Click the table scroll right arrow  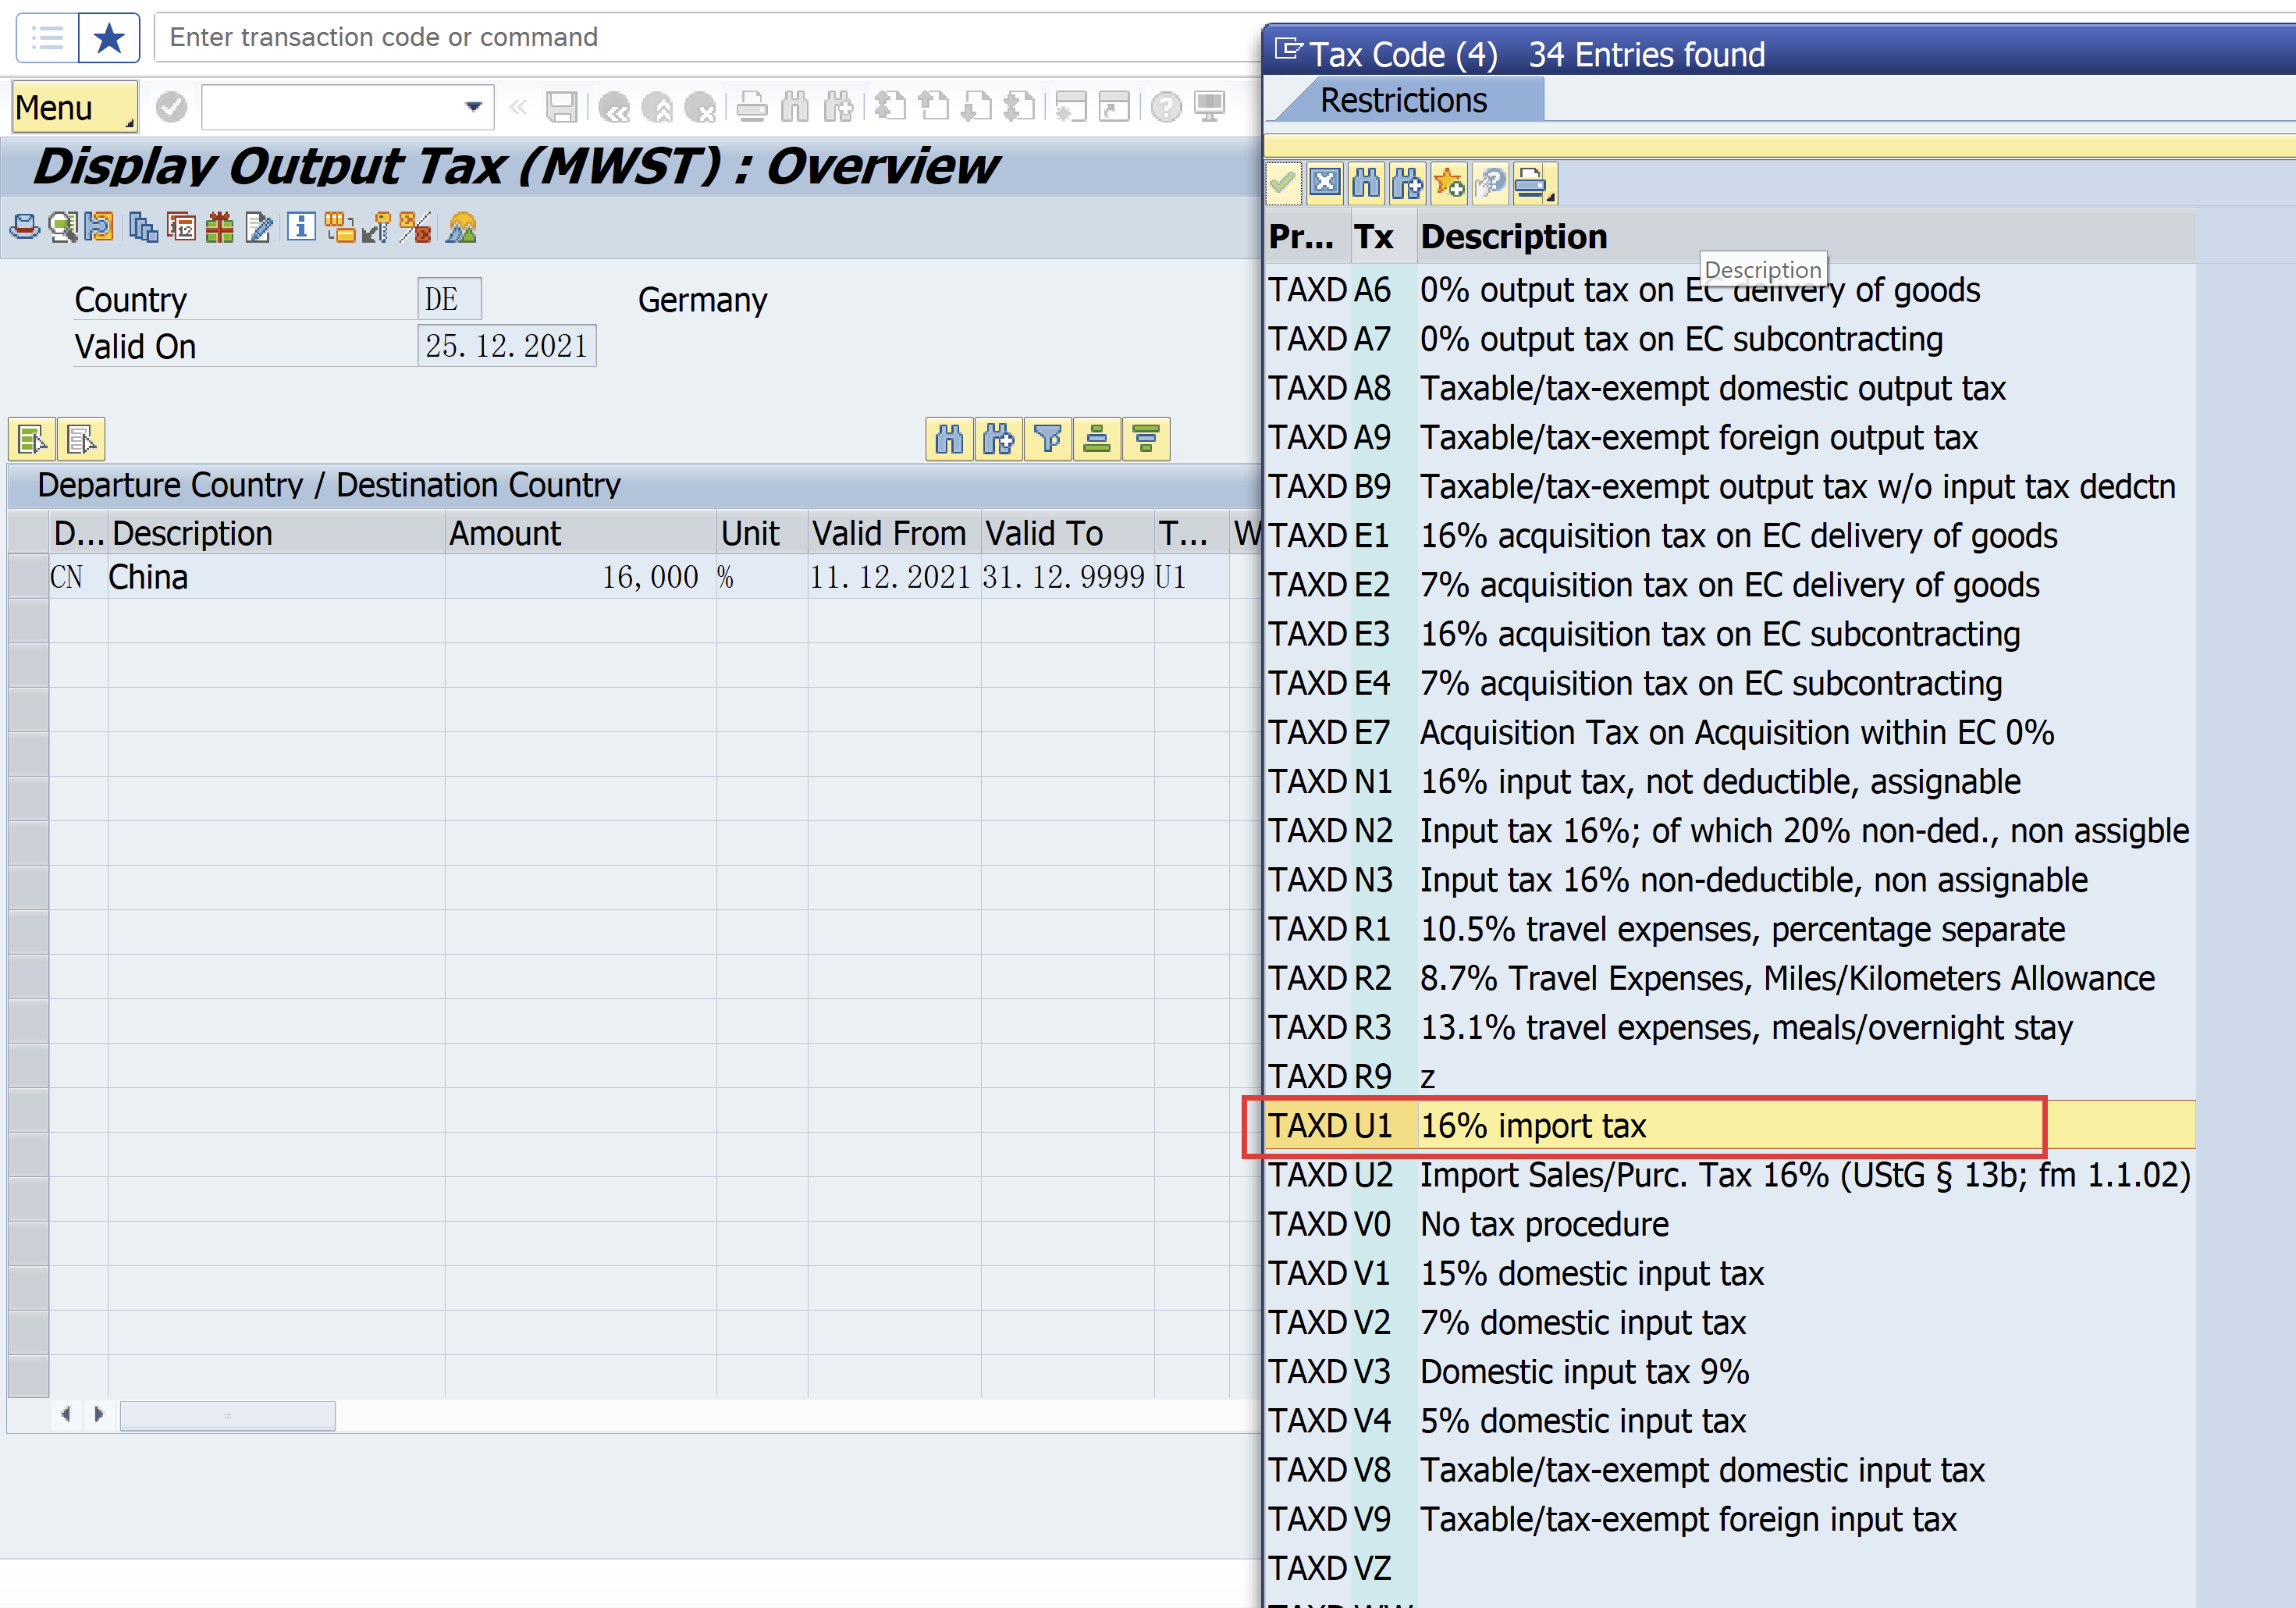coord(98,1414)
